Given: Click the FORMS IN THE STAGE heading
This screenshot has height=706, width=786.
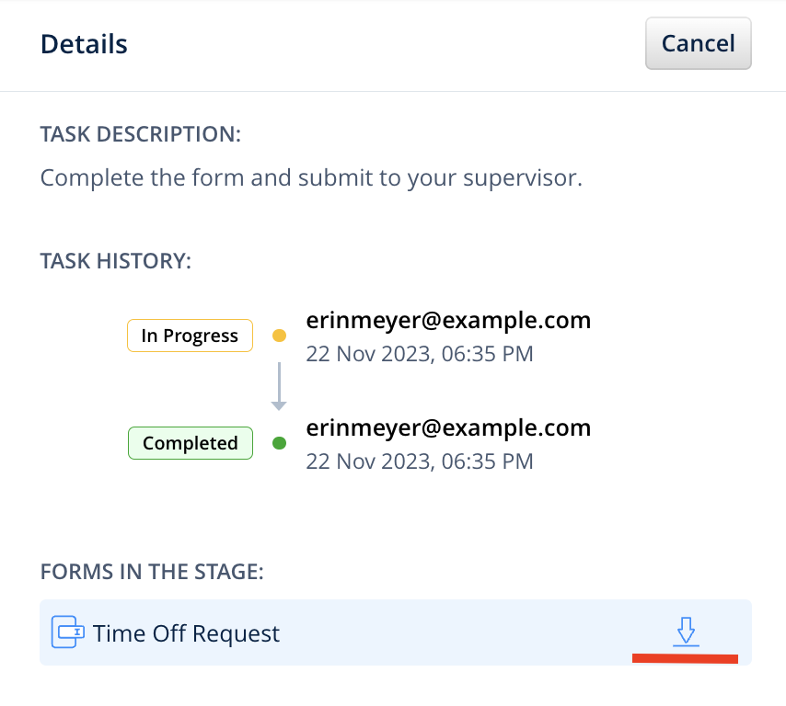Looking at the screenshot, I should (152, 572).
